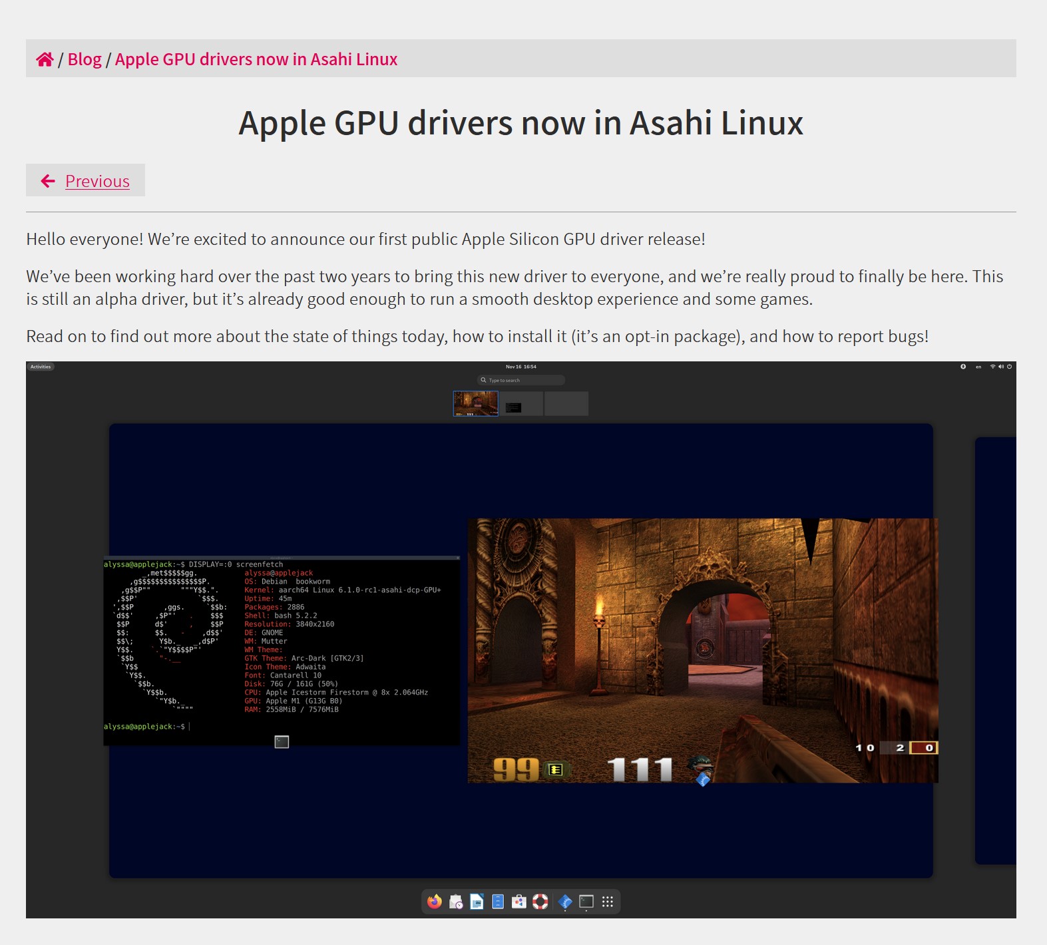1047x945 pixels.
Task: Open the Nov 16 16:54 clock menu
Action: pyautogui.click(x=521, y=367)
